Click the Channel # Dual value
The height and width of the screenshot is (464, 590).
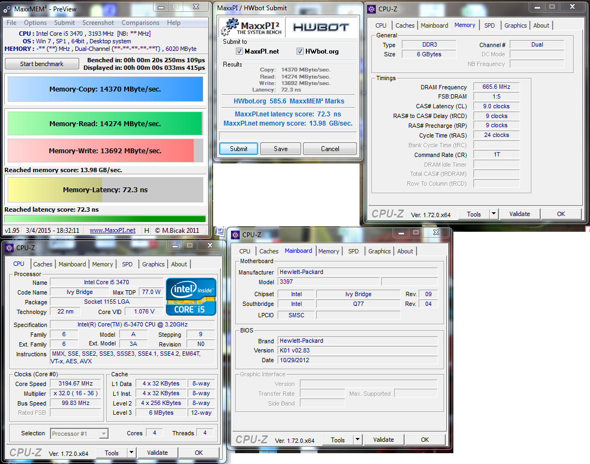click(537, 44)
